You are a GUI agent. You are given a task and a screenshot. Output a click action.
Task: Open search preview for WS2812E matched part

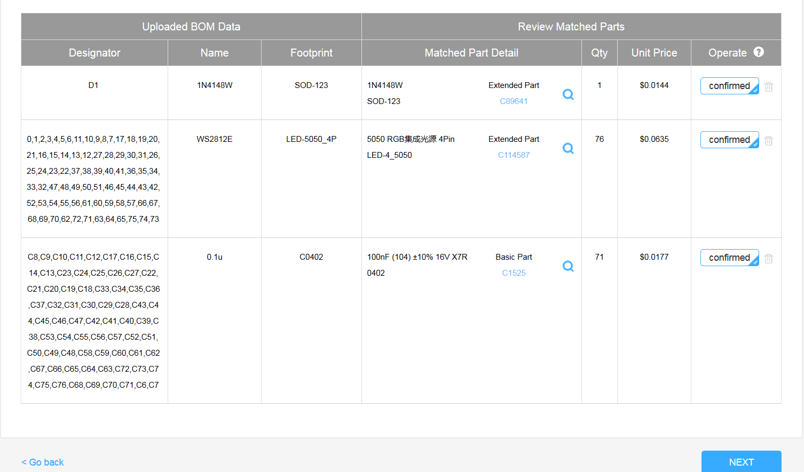coord(568,148)
